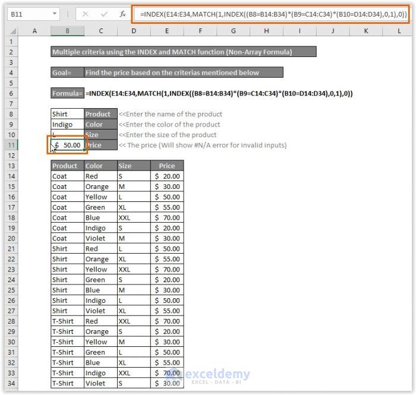Click the Formula= label cell
The height and width of the screenshot is (395, 416).
(x=67, y=93)
